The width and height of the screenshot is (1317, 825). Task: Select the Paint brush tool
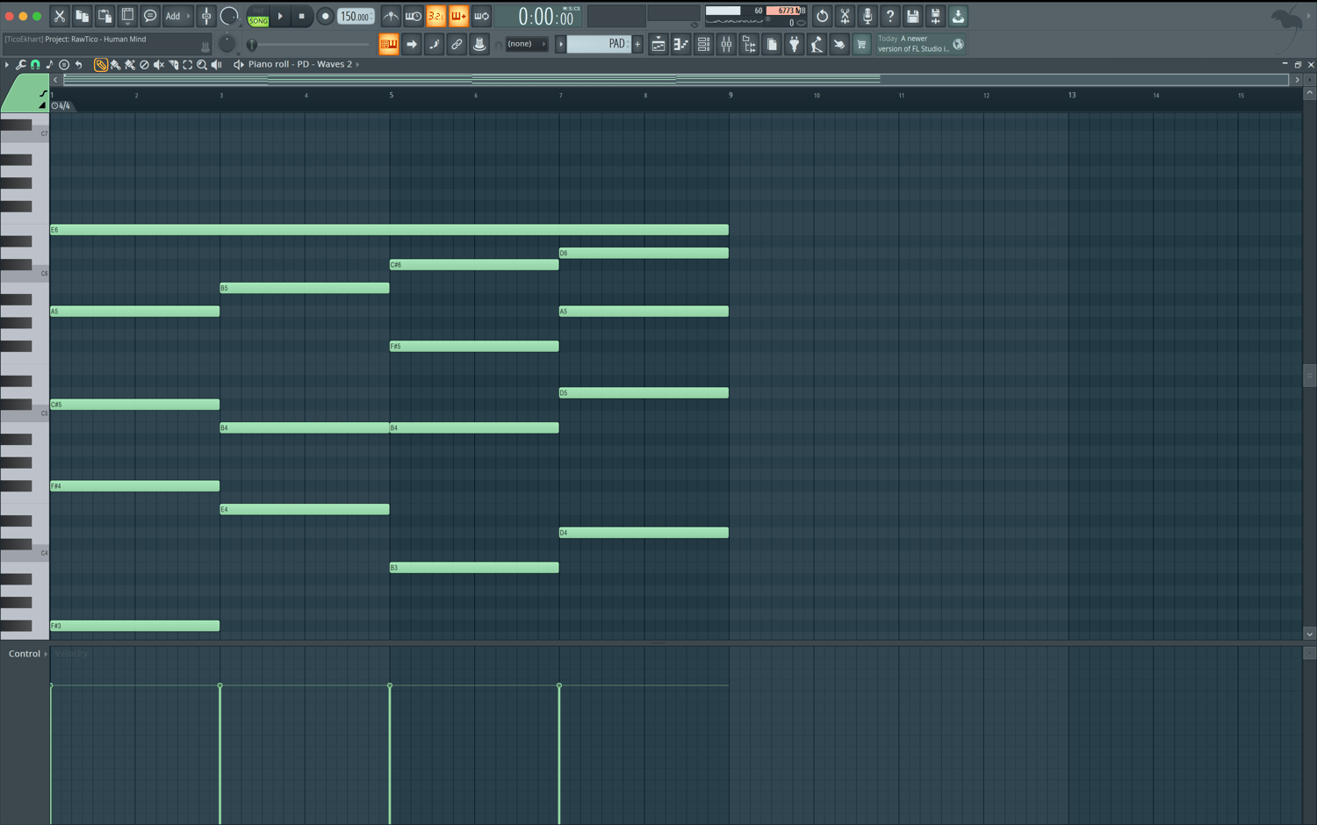point(115,64)
